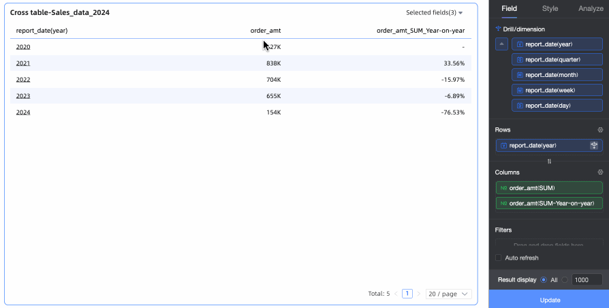Viewport: 609px width, 308px height.
Task: Click page 1 in pagination
Action: tap(407, 294)
